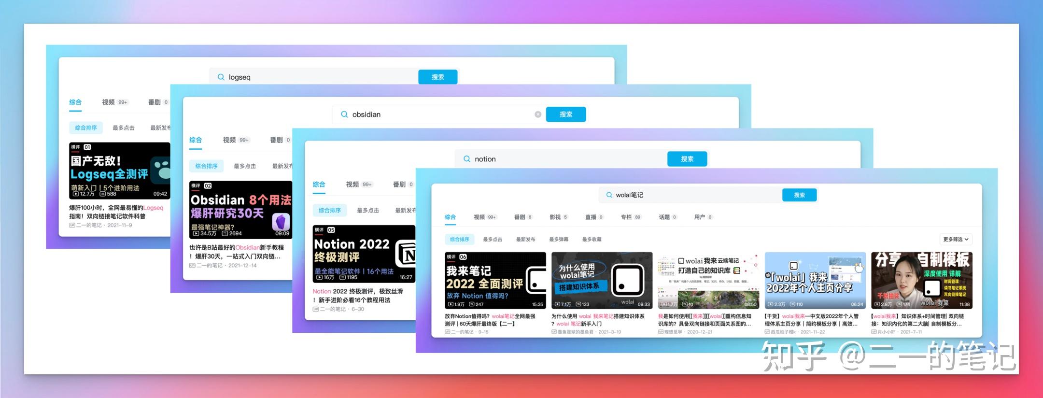The image size is (1043, 398).
Task: Click the search magnifier icon in obsidian window
Action: click(344, 114)
